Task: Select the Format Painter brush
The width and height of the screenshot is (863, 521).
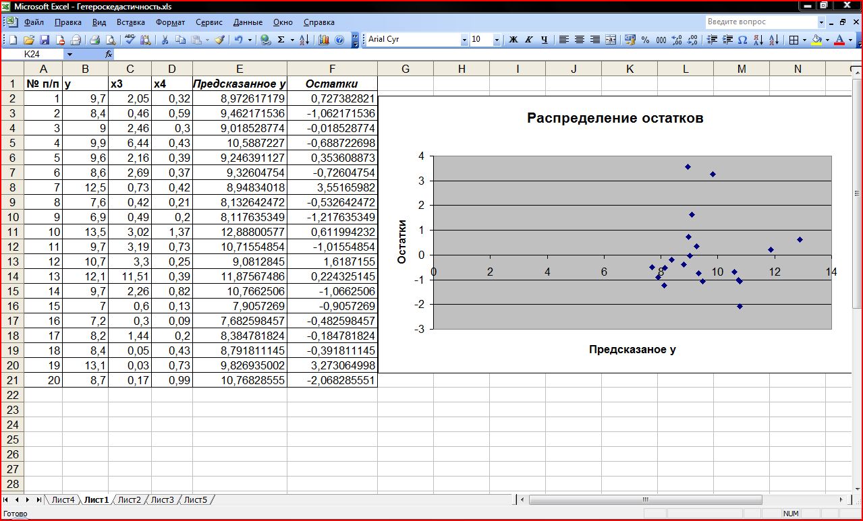Action: (x=219, y=40)
